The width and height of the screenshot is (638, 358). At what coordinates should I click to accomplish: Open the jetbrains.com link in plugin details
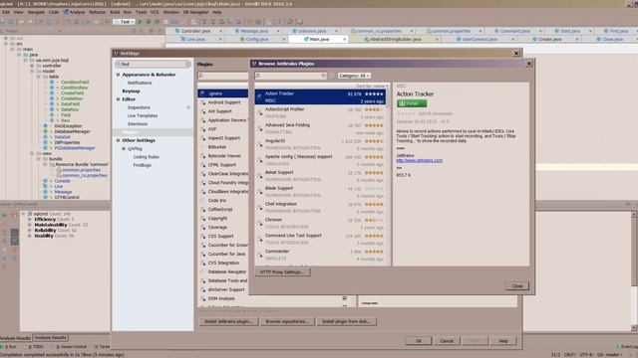[419, 160]
